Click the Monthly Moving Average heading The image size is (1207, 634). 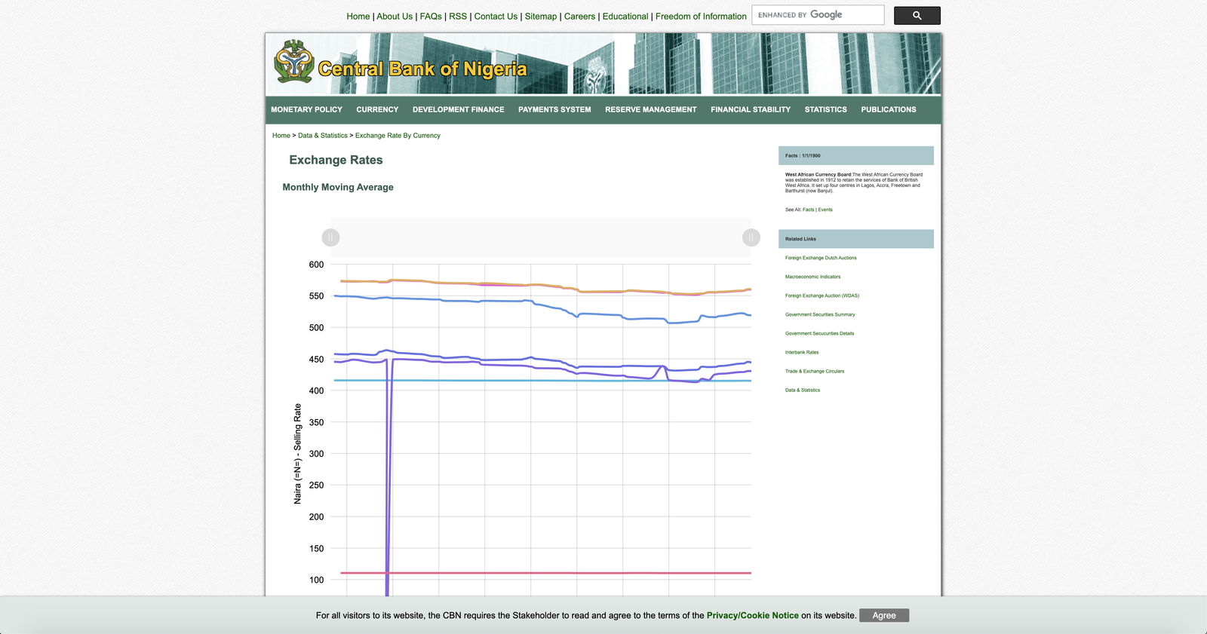coord(338,187)
